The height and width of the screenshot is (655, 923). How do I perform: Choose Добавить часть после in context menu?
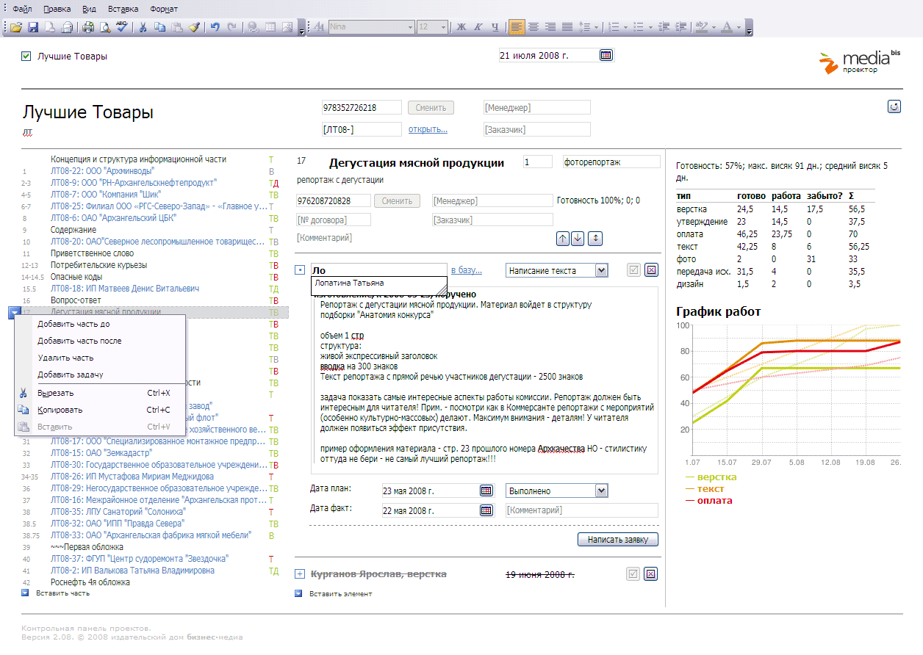pos(79,341)
